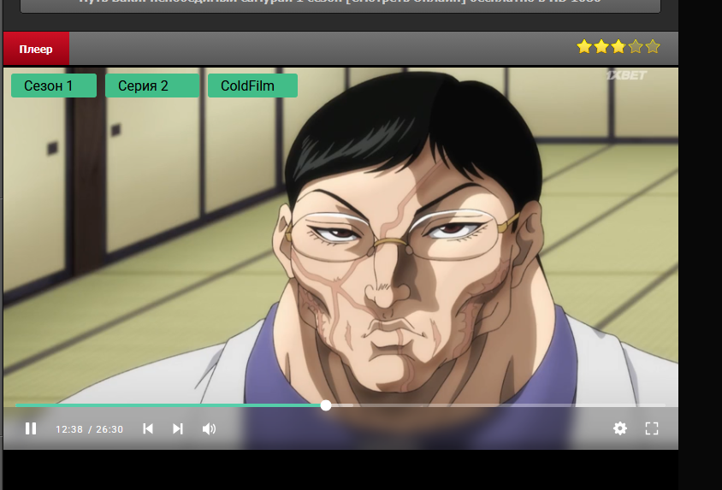The image size is (722, 490).
Task: Open the player settings gear
Action: (x=620, y=428)
